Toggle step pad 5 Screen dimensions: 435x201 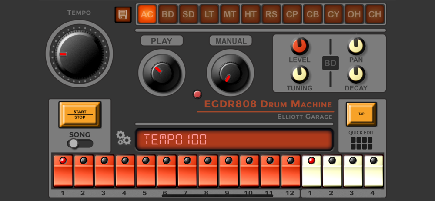coord(146,171)
